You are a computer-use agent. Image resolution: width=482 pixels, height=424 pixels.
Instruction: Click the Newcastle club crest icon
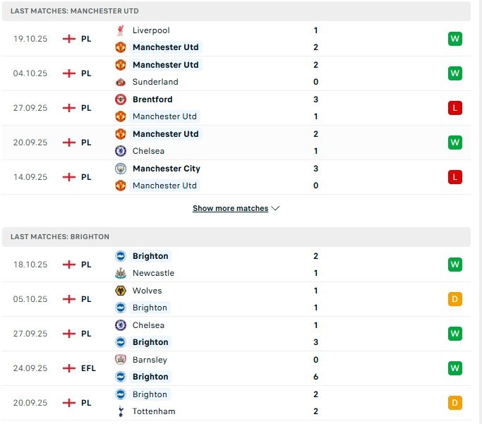(120, 273)
